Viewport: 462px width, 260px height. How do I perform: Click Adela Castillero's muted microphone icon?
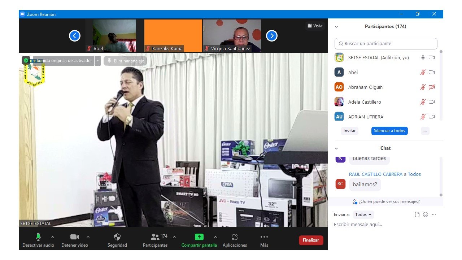[423, 102]
